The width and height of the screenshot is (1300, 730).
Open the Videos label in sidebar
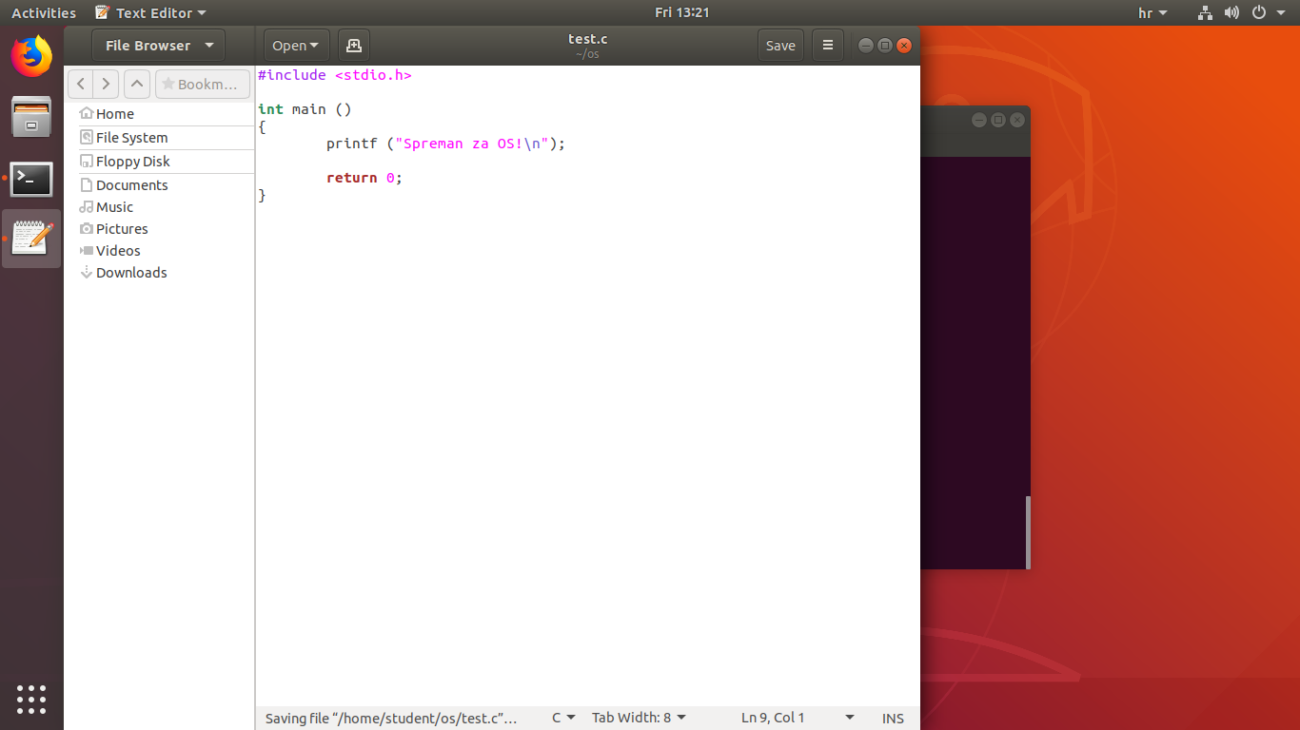point(118,250)
